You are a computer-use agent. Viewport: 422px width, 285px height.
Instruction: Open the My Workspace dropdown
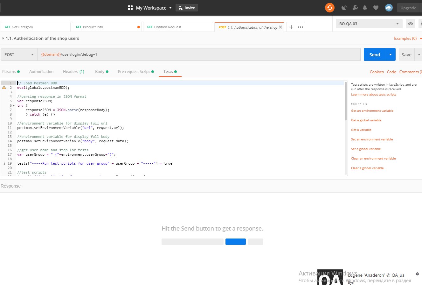(x=154, y=8)
